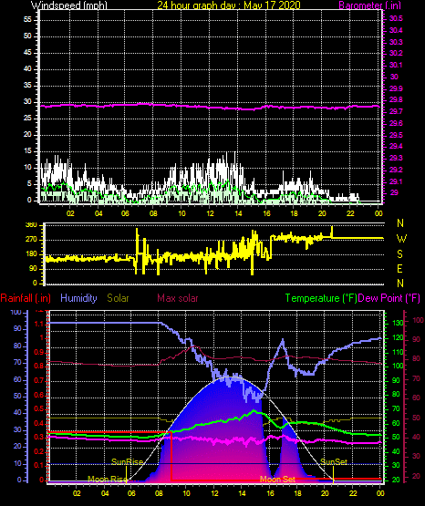Click the Temperature (°F) legend label
Viewport: 425px width, 506px height.
pyautogui.click(x=321, y=298)
